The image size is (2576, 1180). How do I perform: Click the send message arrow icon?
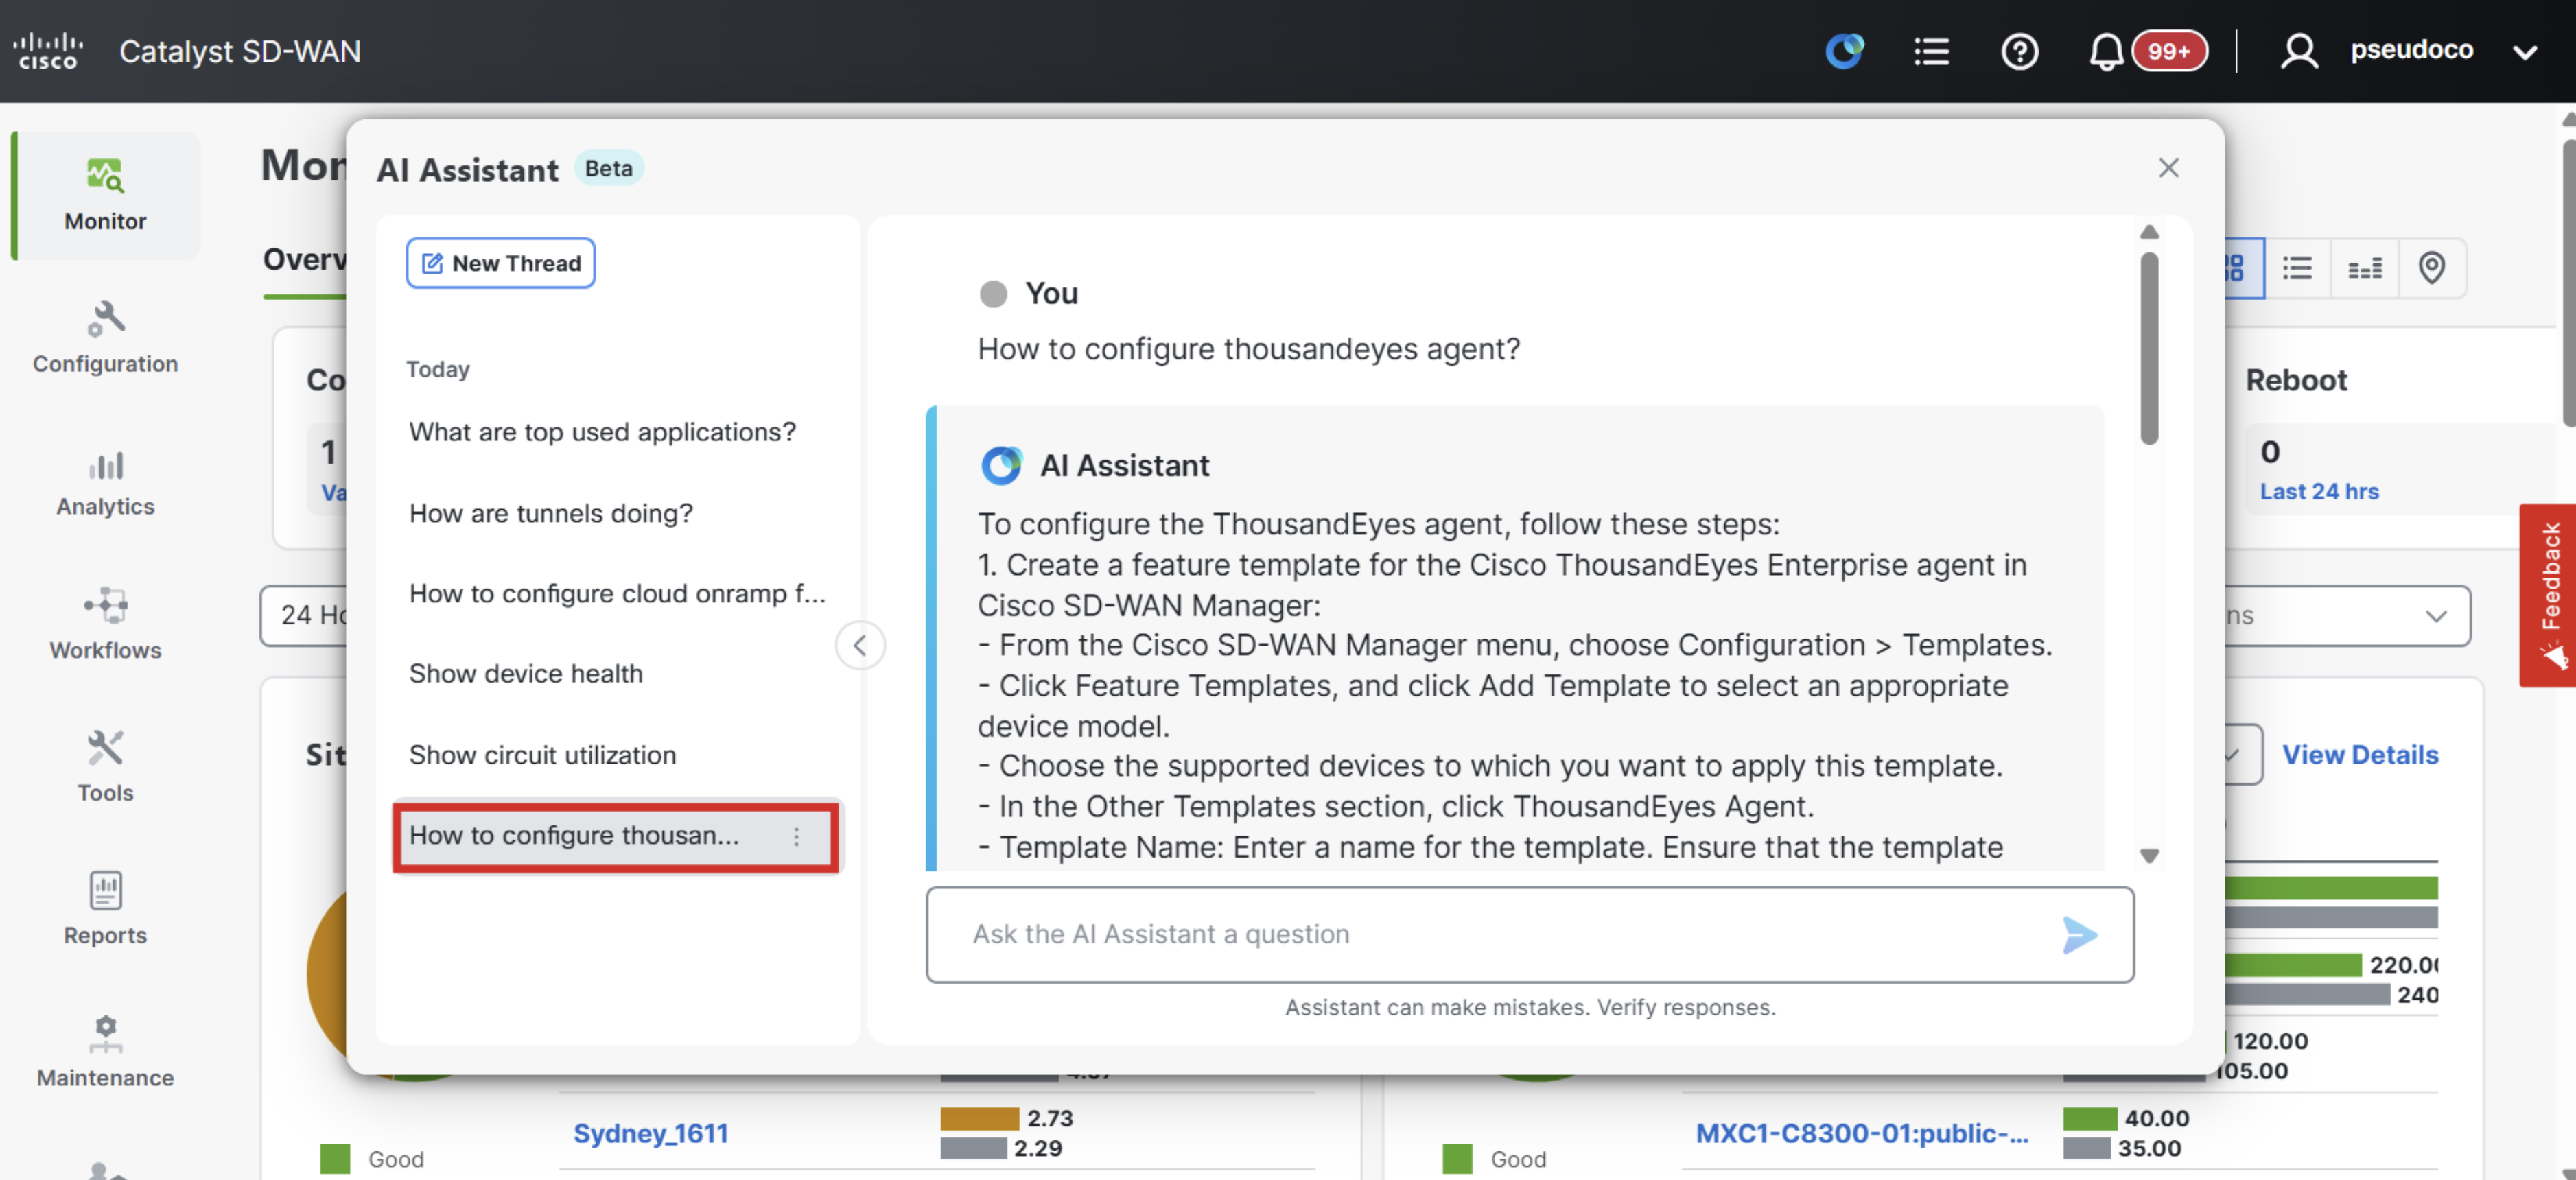[x=2079, y=934]
